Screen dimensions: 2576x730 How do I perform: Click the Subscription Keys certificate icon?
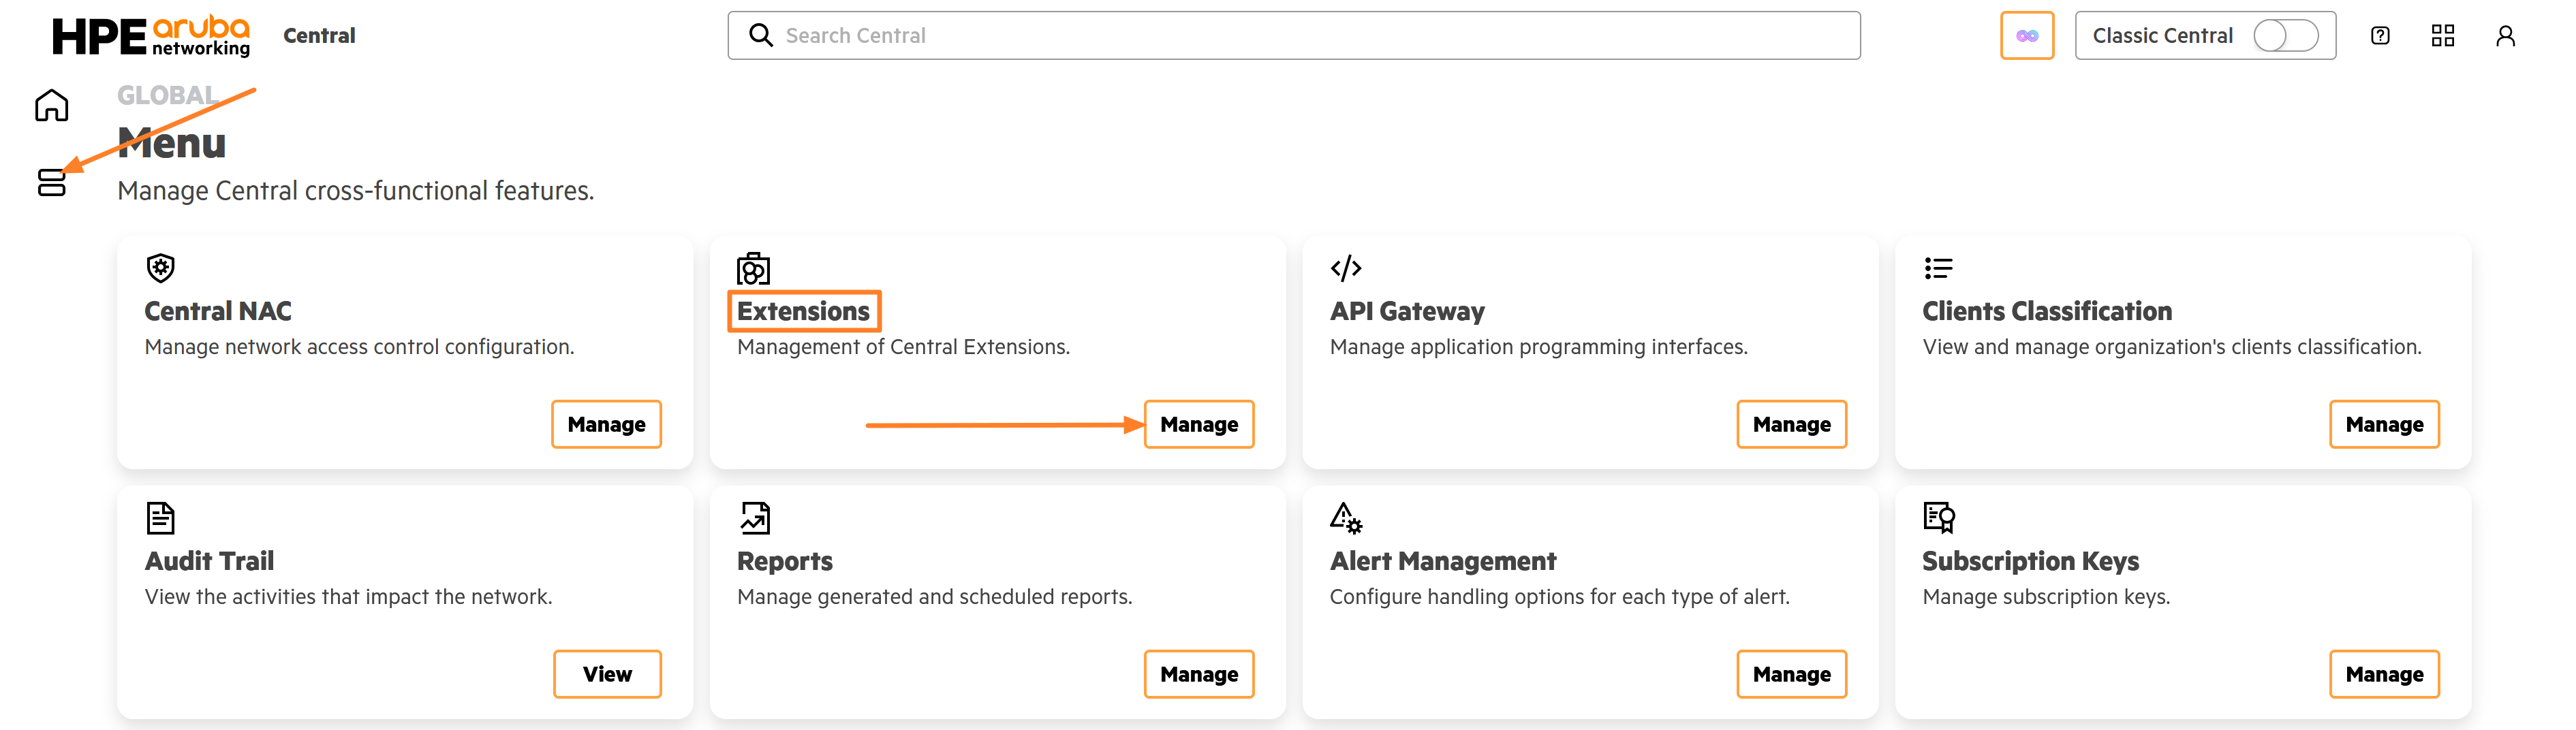pos(1939,518)
